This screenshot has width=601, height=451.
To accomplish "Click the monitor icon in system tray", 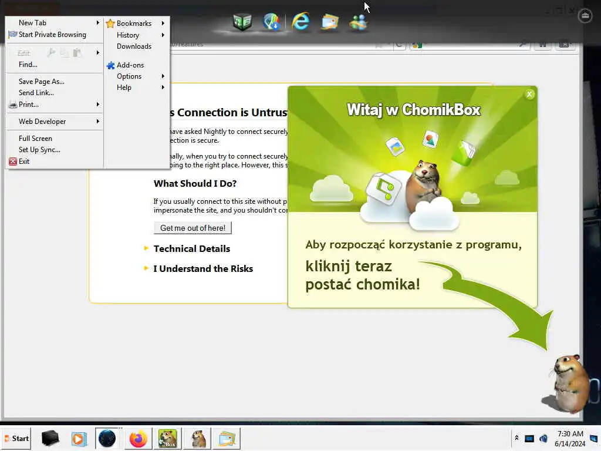I will [x=529, y=438].
